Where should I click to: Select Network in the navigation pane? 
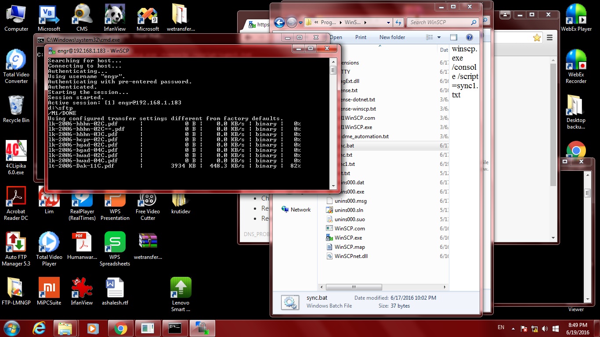[300, 209]
